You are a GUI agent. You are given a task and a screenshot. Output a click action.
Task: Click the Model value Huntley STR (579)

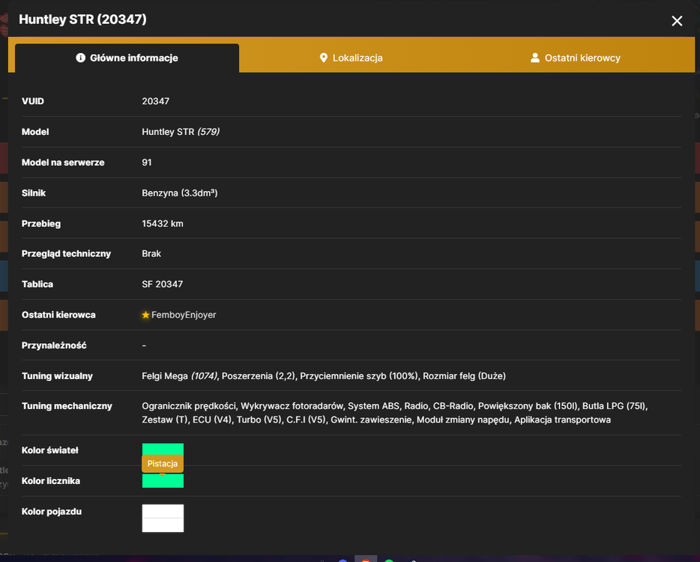pyautogui.click(x=181, y=132)
